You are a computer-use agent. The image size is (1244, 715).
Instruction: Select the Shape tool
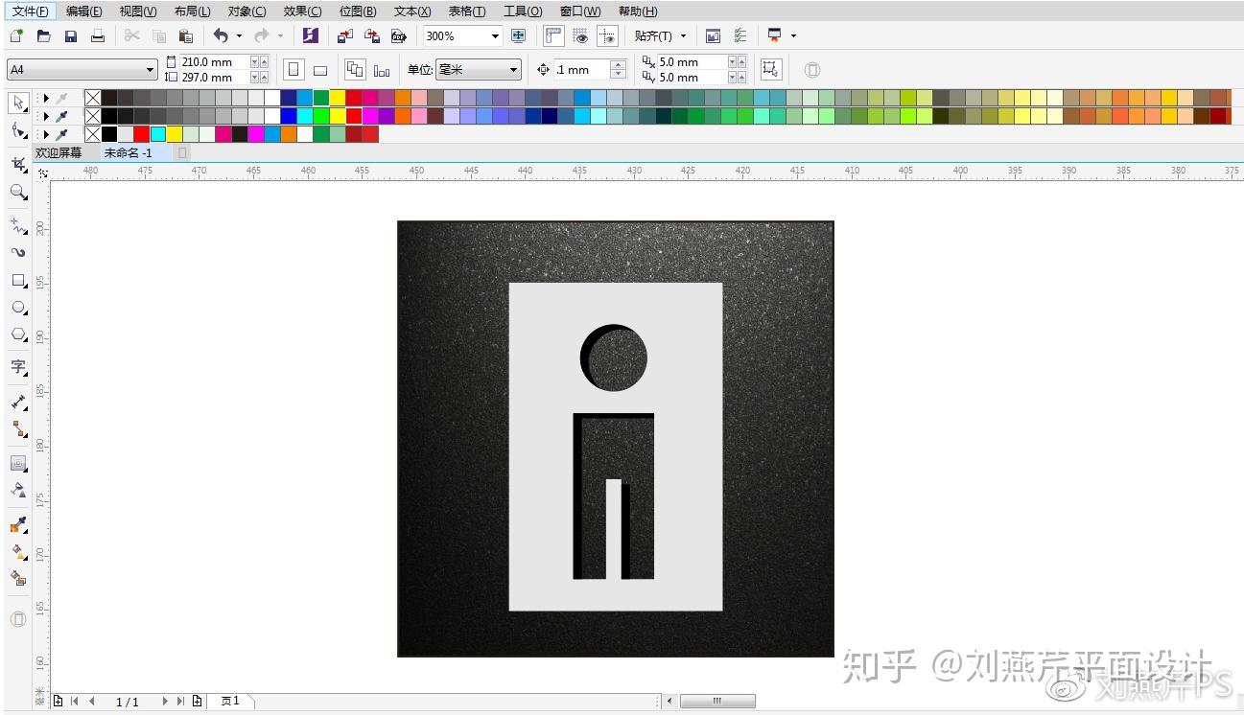click(x=17, y=131)
